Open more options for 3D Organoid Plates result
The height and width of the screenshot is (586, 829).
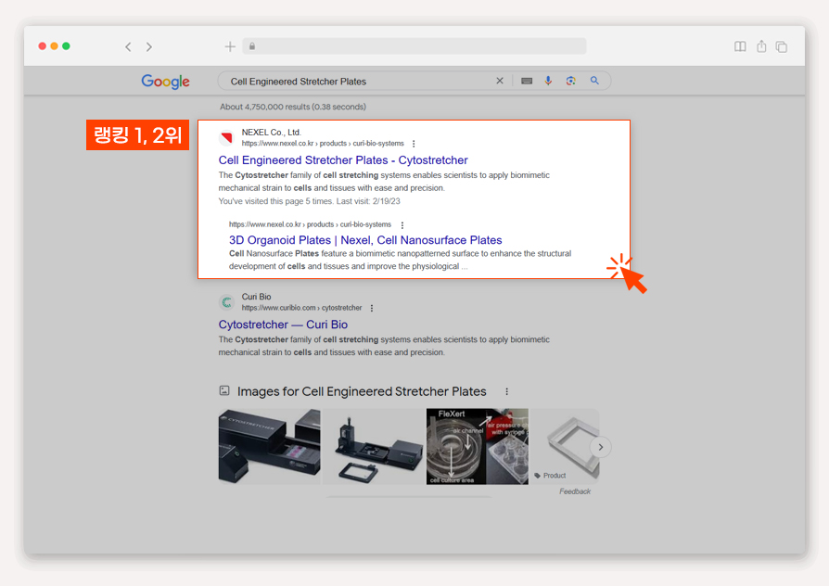pyautogui.click(x=402, y=224)
